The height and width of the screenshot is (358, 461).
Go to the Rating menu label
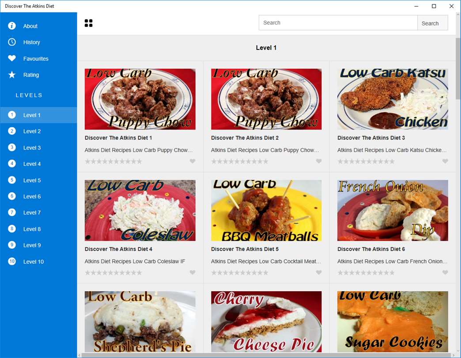[31, 75]
